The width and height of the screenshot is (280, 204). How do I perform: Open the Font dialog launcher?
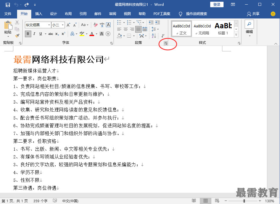tap(111, 43)
